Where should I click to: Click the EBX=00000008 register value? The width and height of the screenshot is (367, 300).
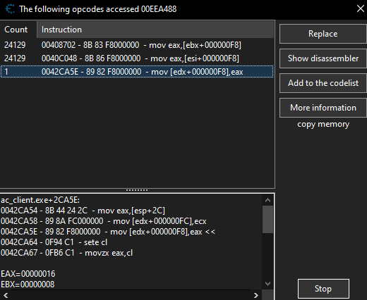(x=28, y=285)
